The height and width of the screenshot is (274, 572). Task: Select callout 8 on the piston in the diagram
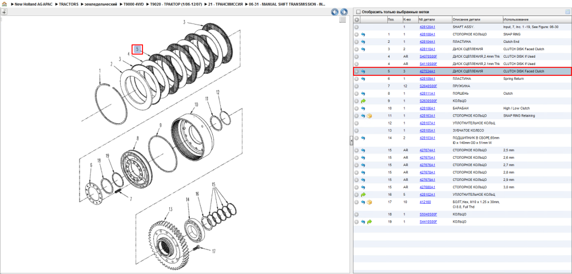tap(137, 139)
